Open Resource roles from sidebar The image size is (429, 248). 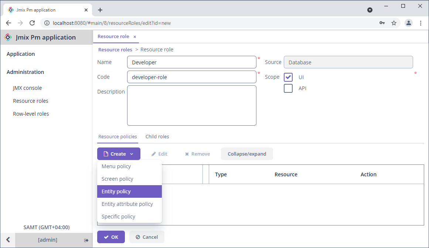[31, 101]
